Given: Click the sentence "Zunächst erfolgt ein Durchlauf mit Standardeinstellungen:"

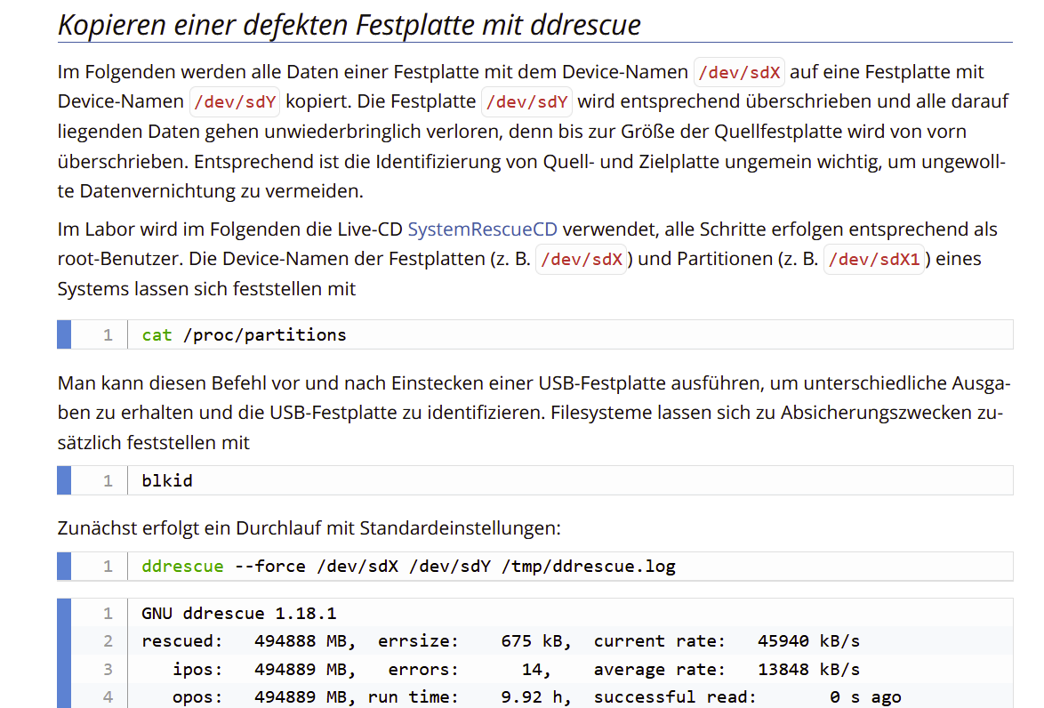Looking at the screenshot, I should (309, 528).
